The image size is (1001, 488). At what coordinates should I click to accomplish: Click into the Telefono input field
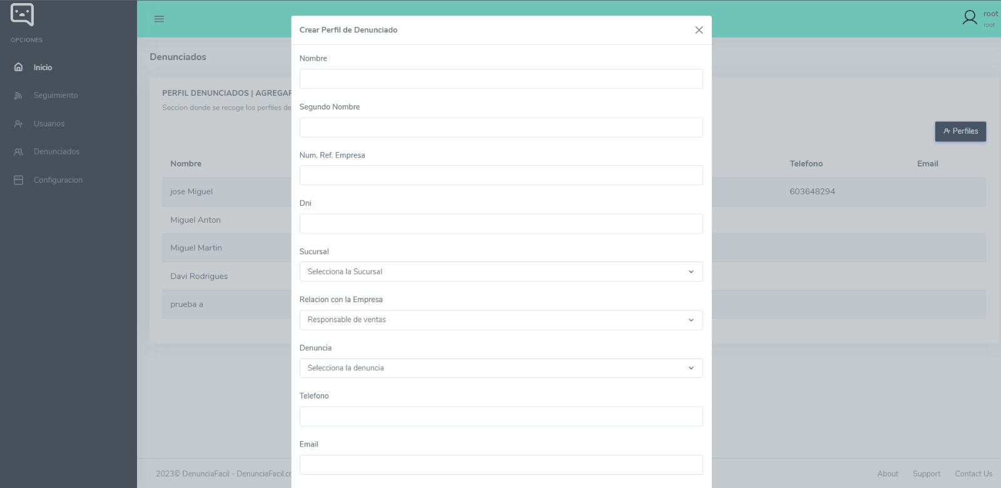pos(500,417)
